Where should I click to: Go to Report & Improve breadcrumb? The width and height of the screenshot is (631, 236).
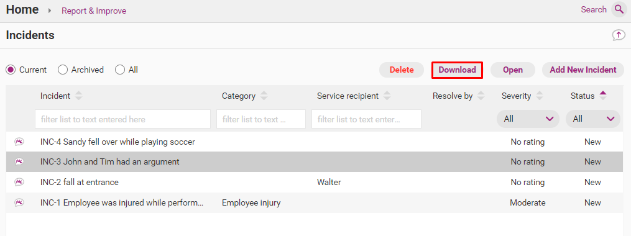(x=94, y=11)
